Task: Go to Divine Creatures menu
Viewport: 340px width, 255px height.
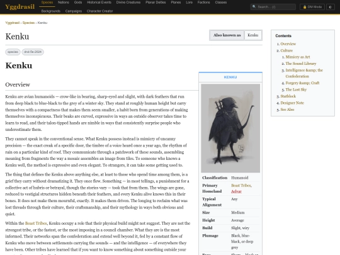Action: tap(128, 3)
